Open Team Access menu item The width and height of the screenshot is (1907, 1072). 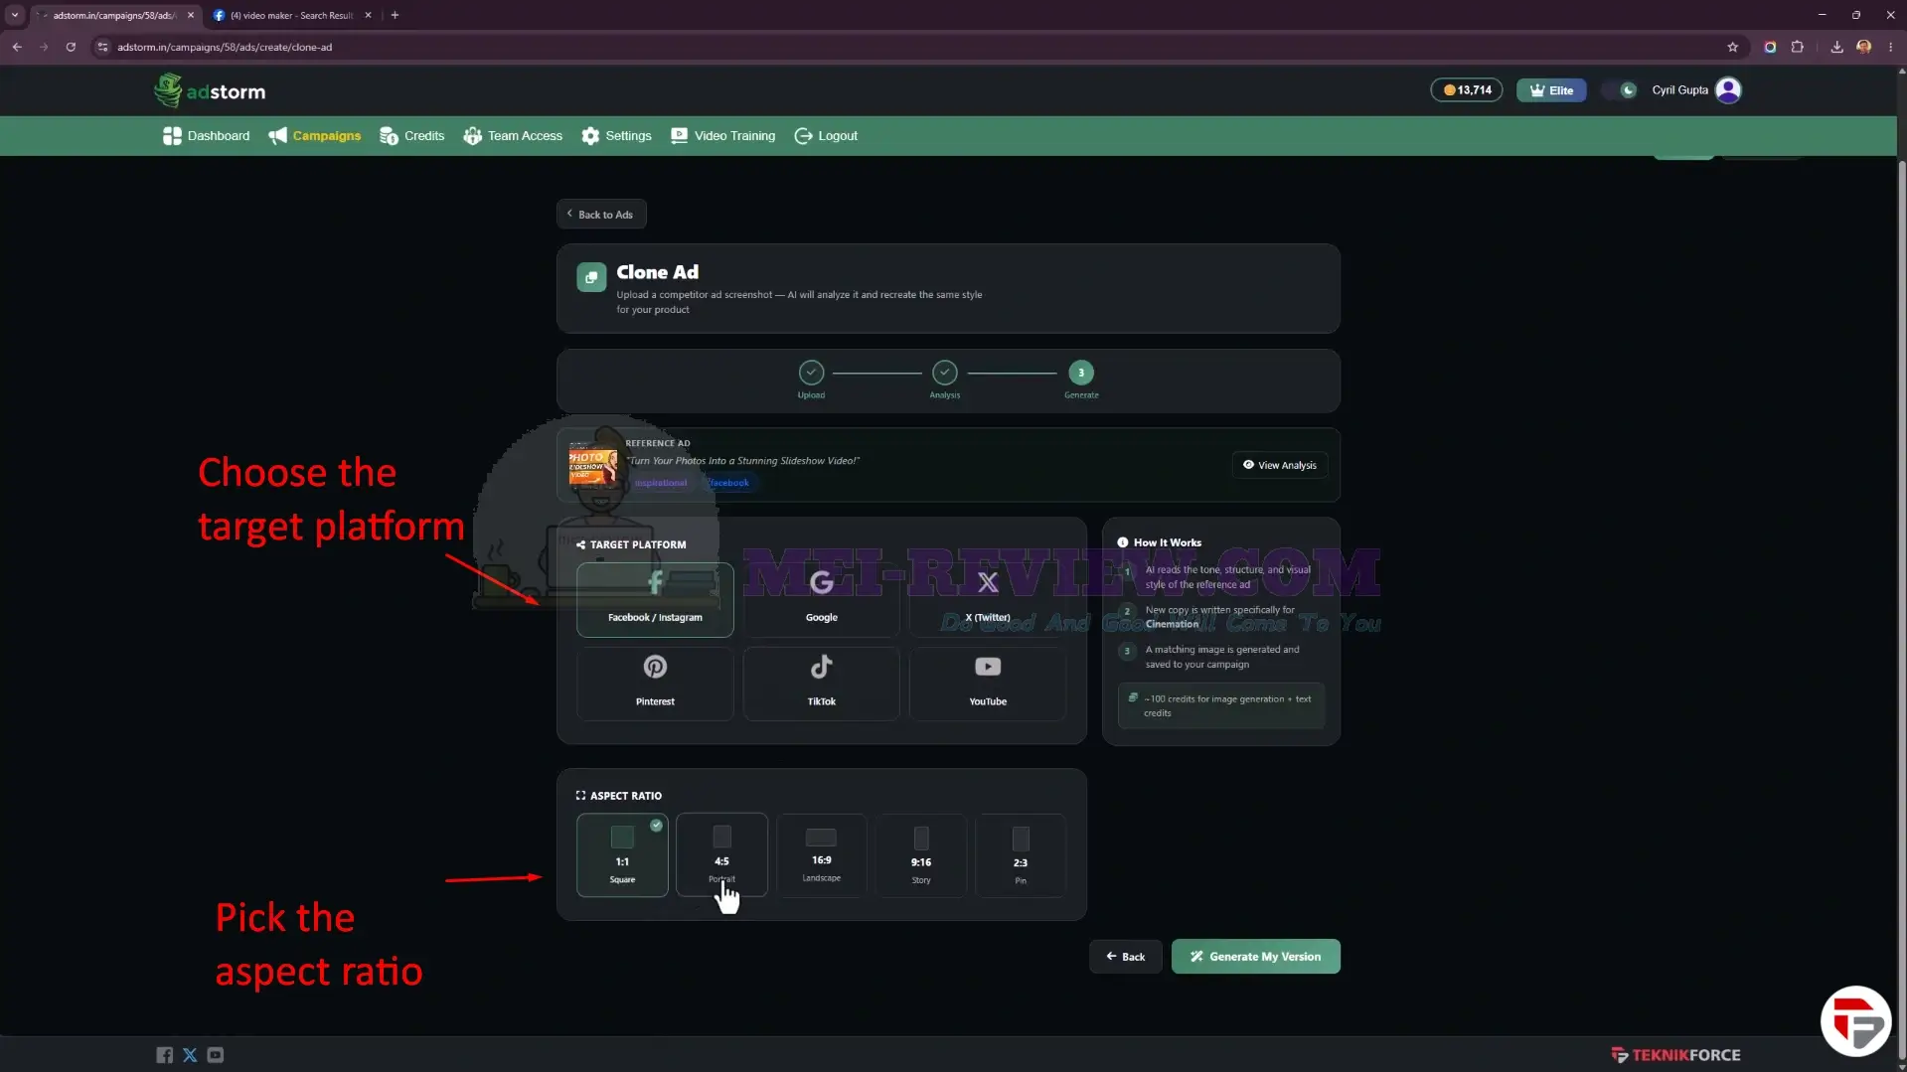click(513, 135)
